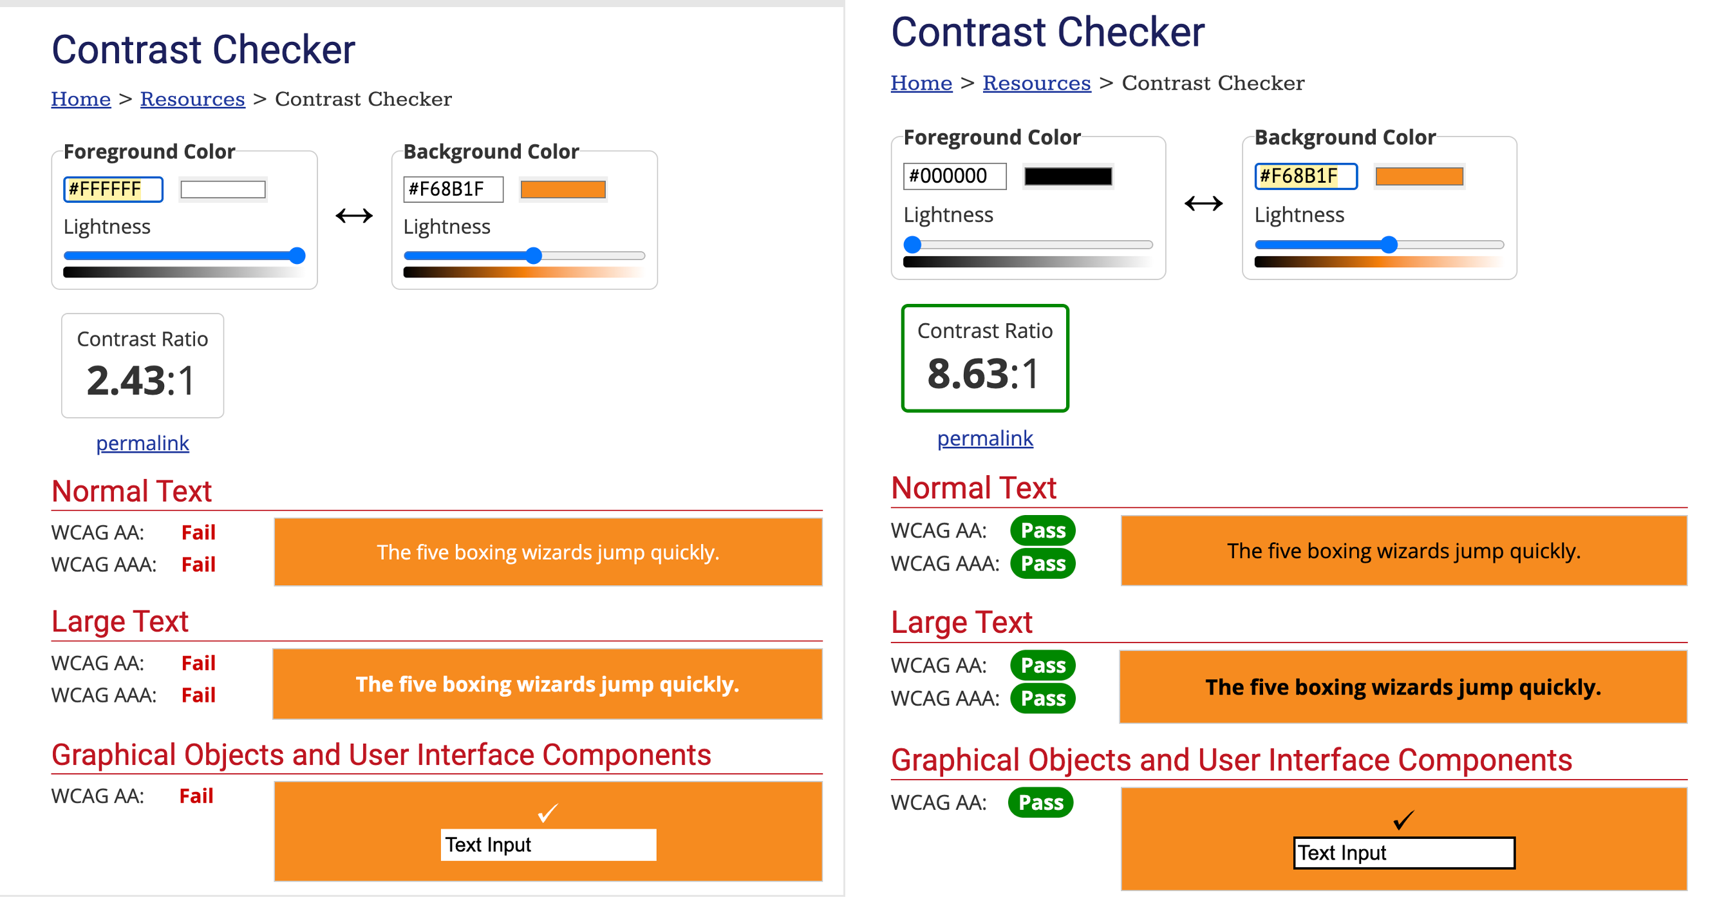This screenshot has height=902, width=1735.
Task: Click black-bordered Text Input sample box
Action: coord(1403,853)
